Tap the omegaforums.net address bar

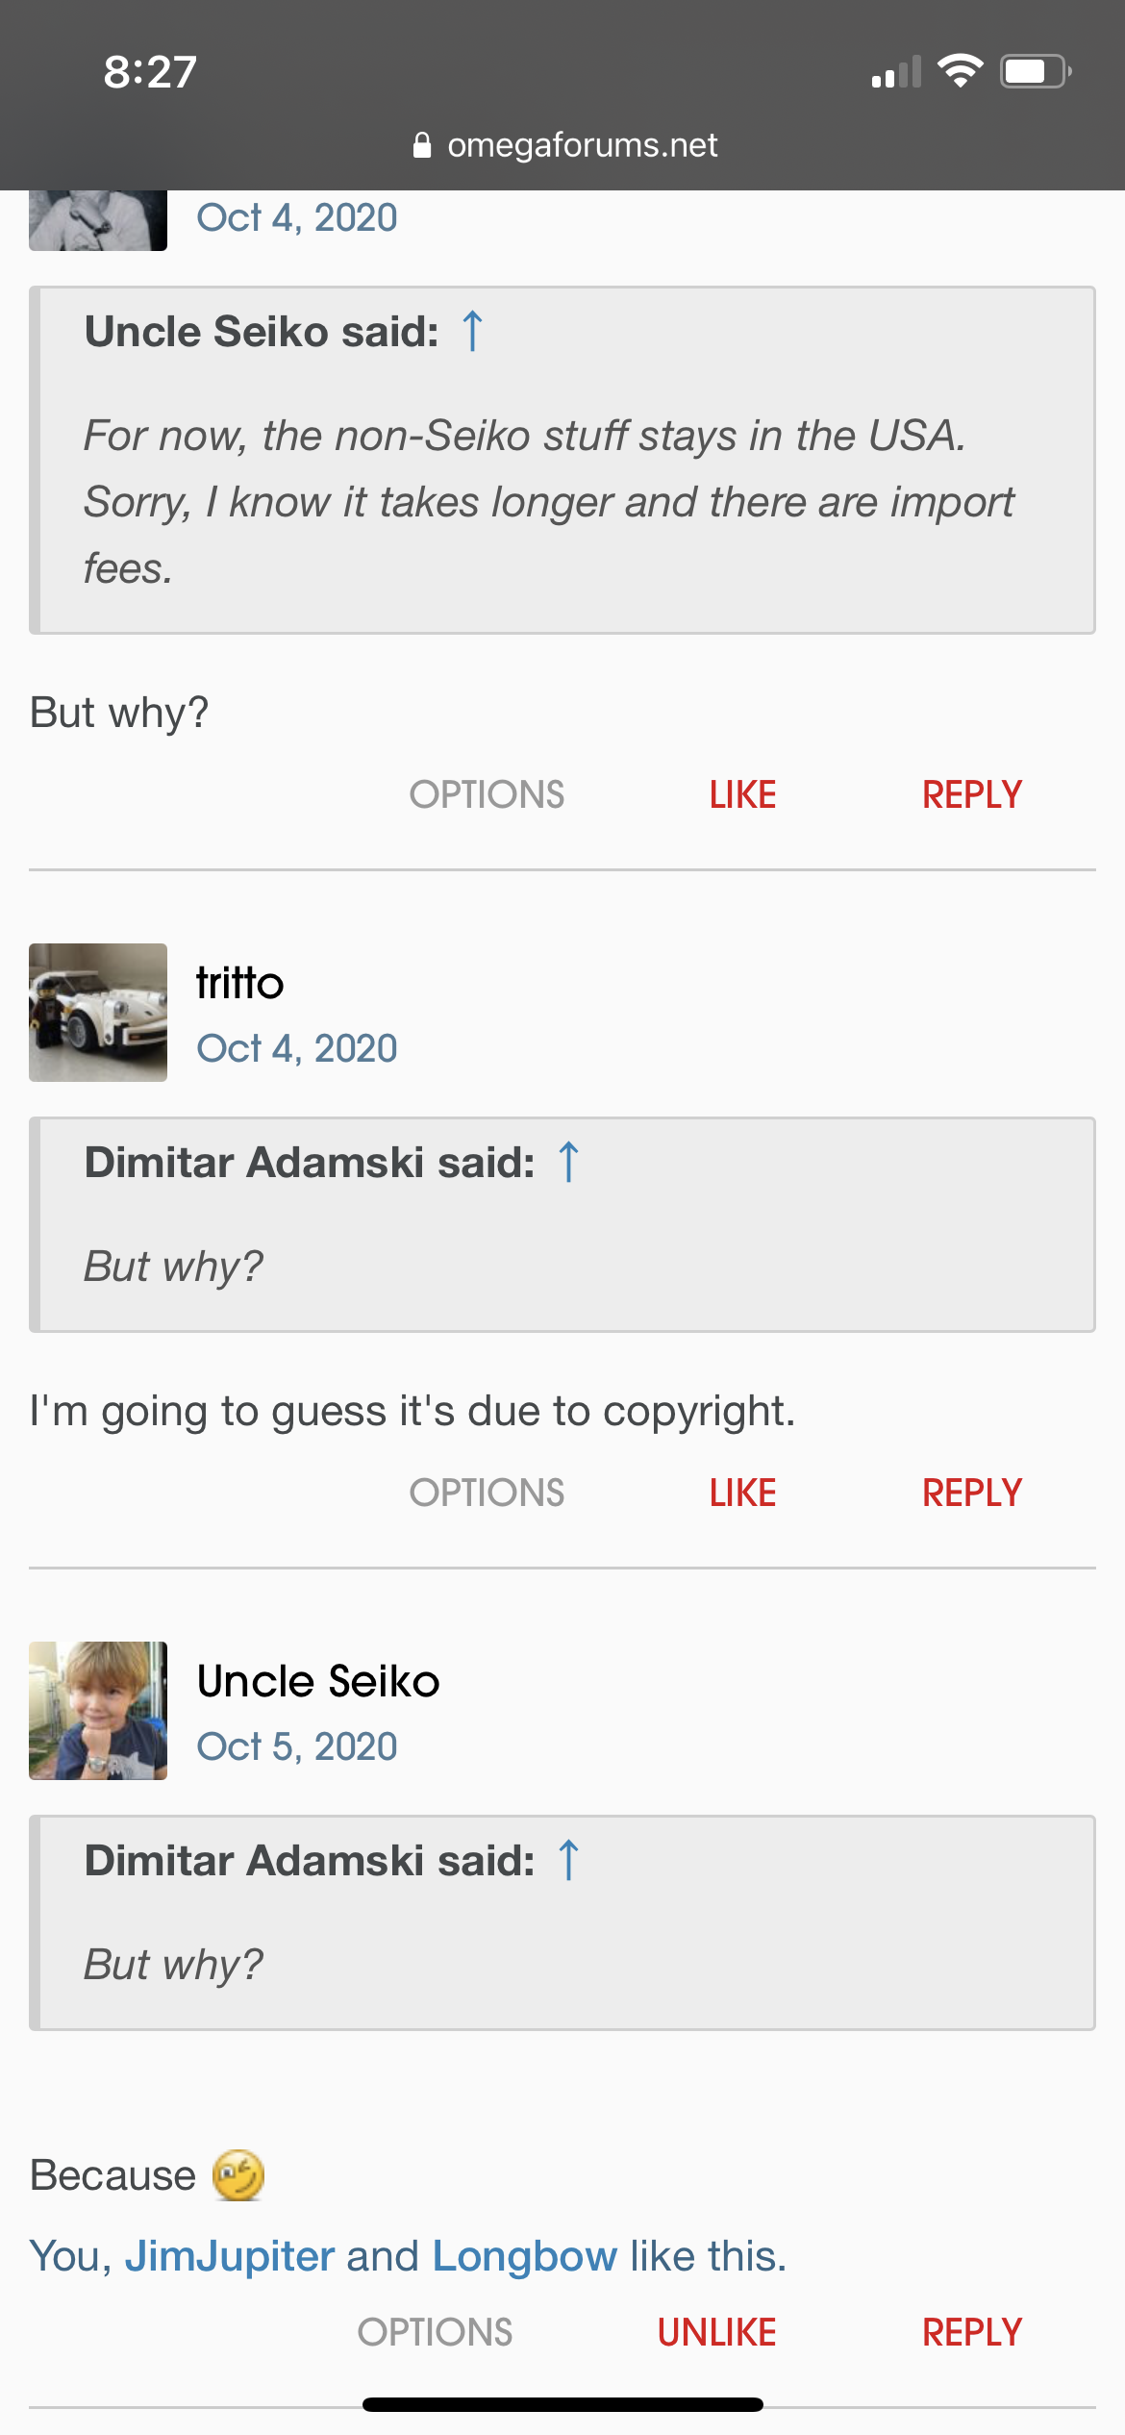582,145
